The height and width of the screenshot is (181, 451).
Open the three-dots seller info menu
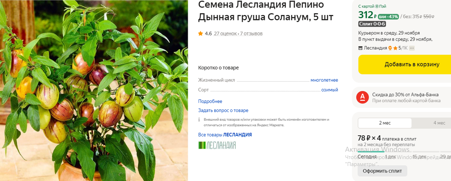tap(412, 48)
